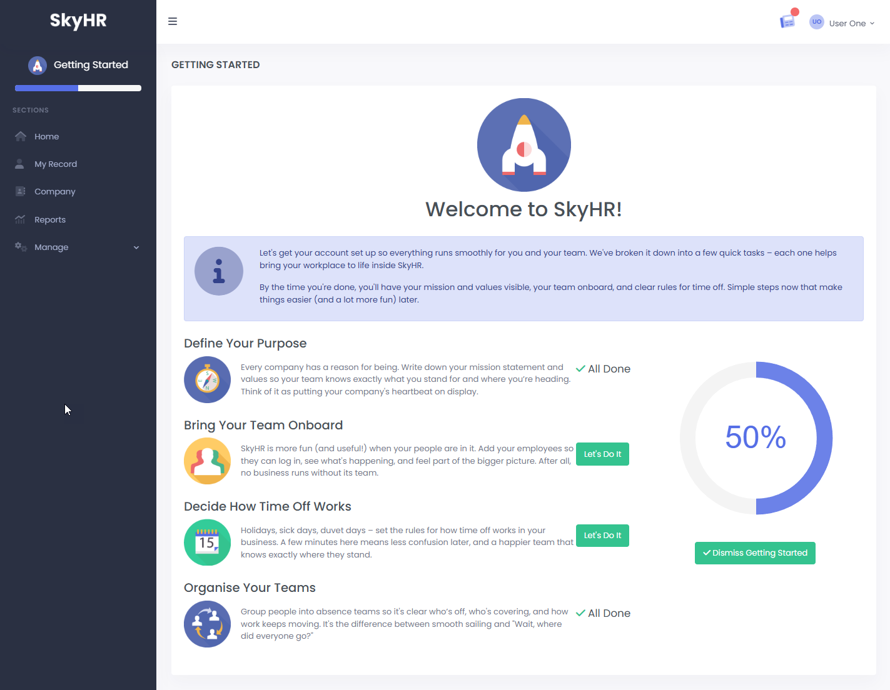The image size is (890, 690).
Task: Click the Bring Your Team Onboard people icon
Action: click(x=207, y=461)
